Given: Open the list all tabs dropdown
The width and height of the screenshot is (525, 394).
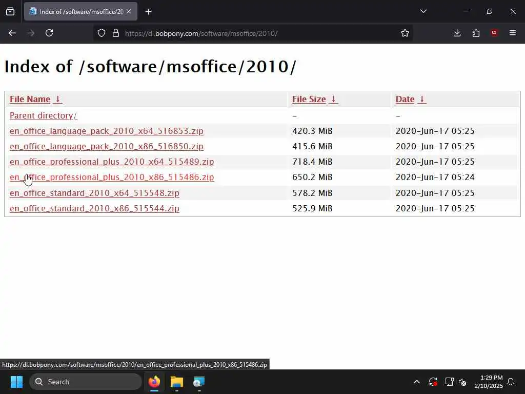Looking at the screenshot, I should coord(423,11).
